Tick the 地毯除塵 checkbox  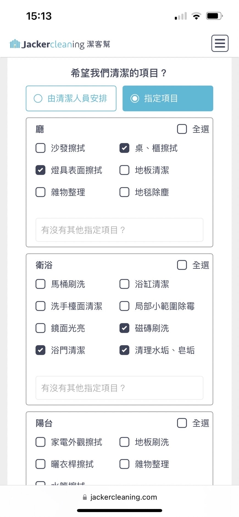coord(124,192)
